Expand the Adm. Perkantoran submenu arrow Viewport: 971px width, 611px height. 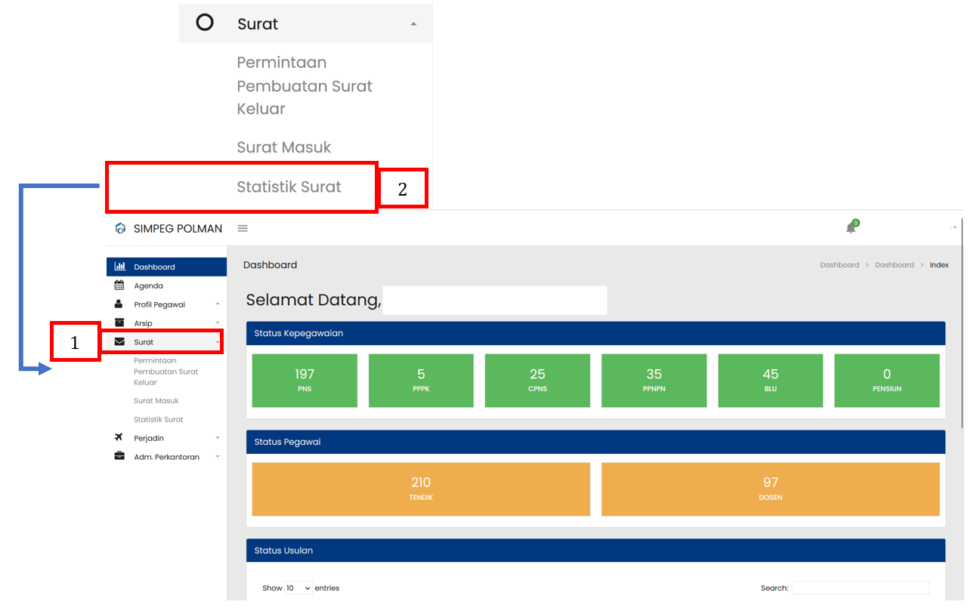[x=218, y=457]
